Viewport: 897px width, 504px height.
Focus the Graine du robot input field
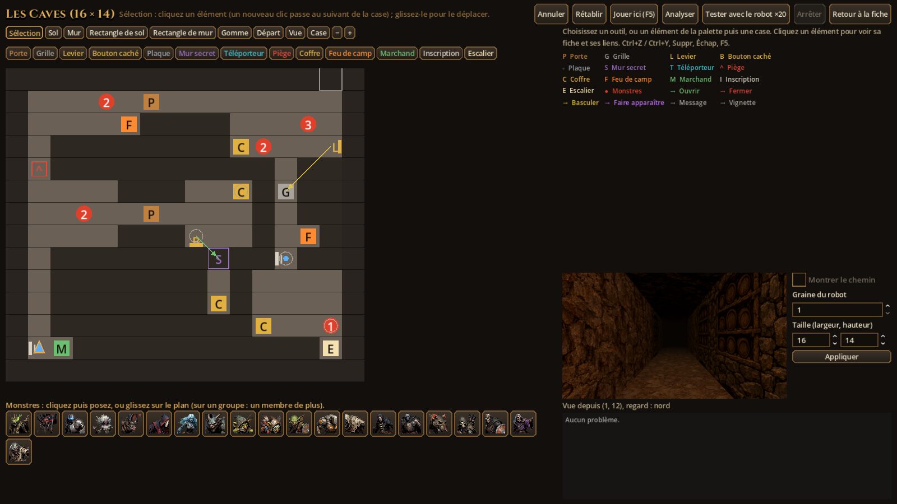(x=837, y=310)
